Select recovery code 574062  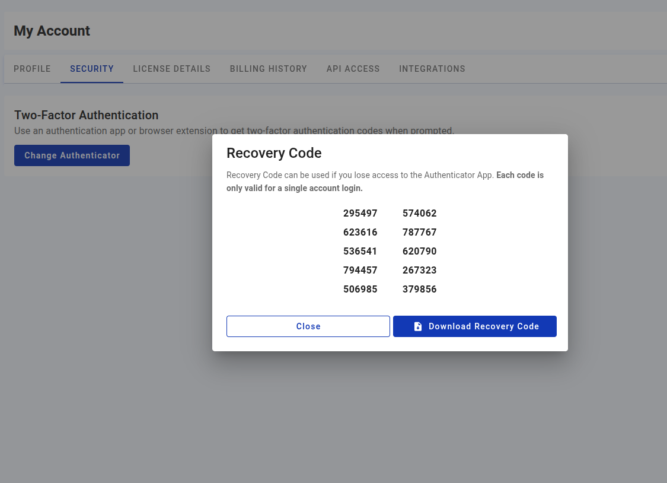click(x=419, y=213)
